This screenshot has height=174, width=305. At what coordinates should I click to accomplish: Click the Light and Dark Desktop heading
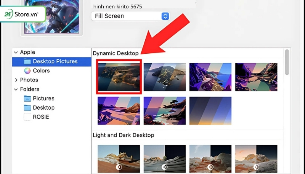click(x=123, y=135)
